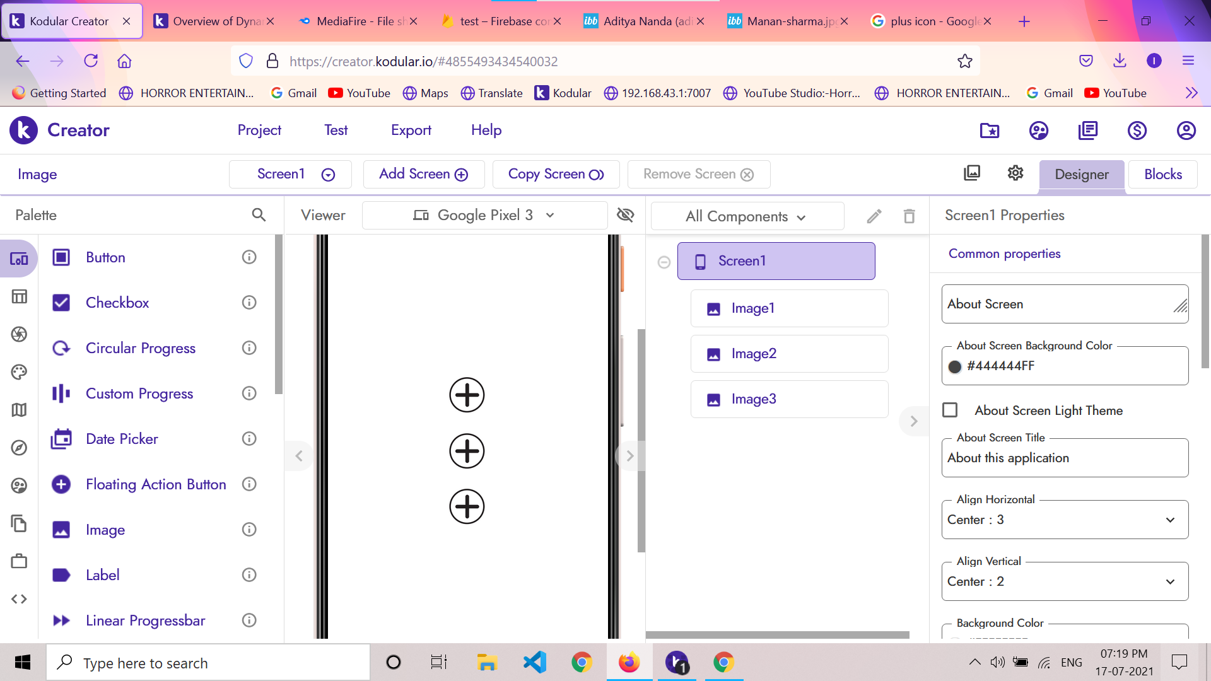Click the delete component trash icon

click(x=909, y=216)
